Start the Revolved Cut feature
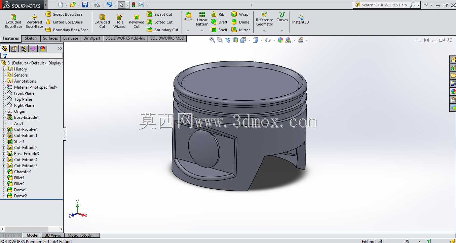The height and width of the screenshot is (243, 456). pos(137,21)
